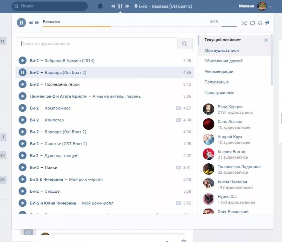
Task: Click the notifications bell icon
Action: tap(100, 6)
